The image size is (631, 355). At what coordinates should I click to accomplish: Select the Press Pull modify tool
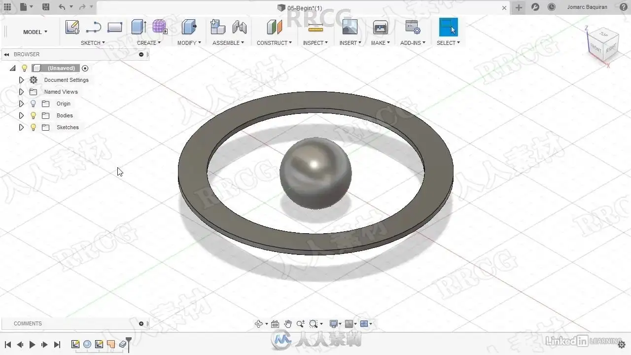click(189, 27)
